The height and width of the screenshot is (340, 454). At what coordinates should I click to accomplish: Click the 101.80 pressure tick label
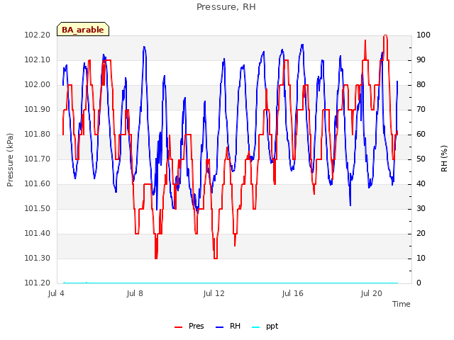coord(37,135)
